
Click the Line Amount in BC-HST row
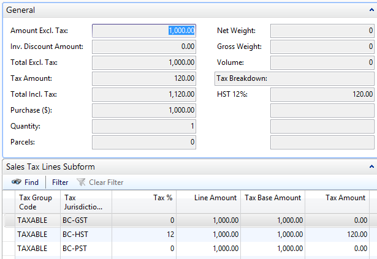click(x=208, y=235)
